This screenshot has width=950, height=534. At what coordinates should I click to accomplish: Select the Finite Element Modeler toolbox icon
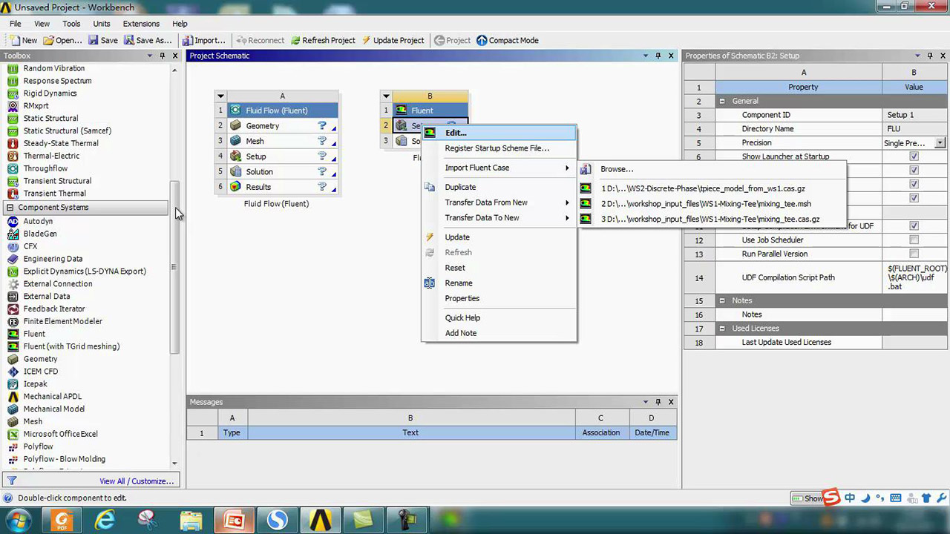(x=13, y=321)
